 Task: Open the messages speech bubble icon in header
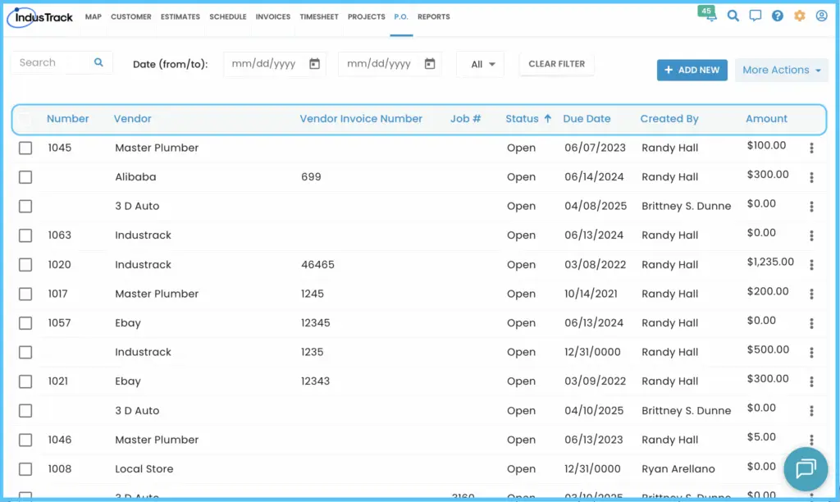756,16
